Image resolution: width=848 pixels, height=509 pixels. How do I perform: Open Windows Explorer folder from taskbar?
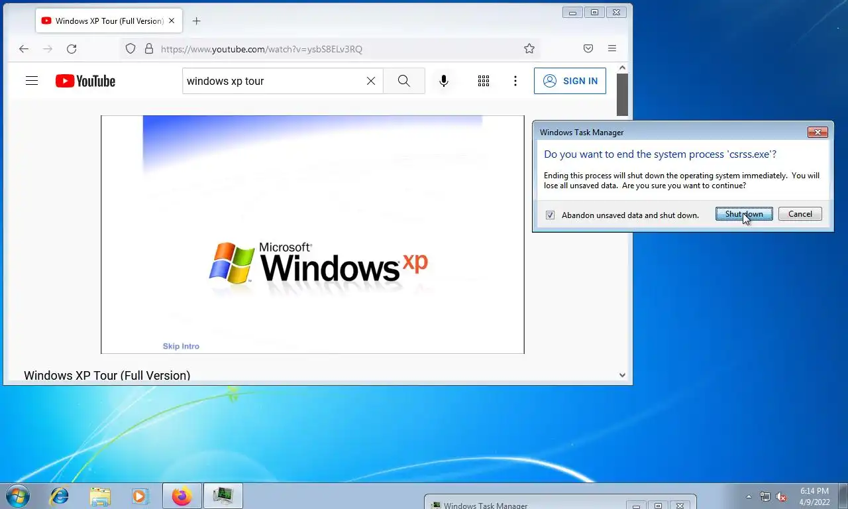100,496
